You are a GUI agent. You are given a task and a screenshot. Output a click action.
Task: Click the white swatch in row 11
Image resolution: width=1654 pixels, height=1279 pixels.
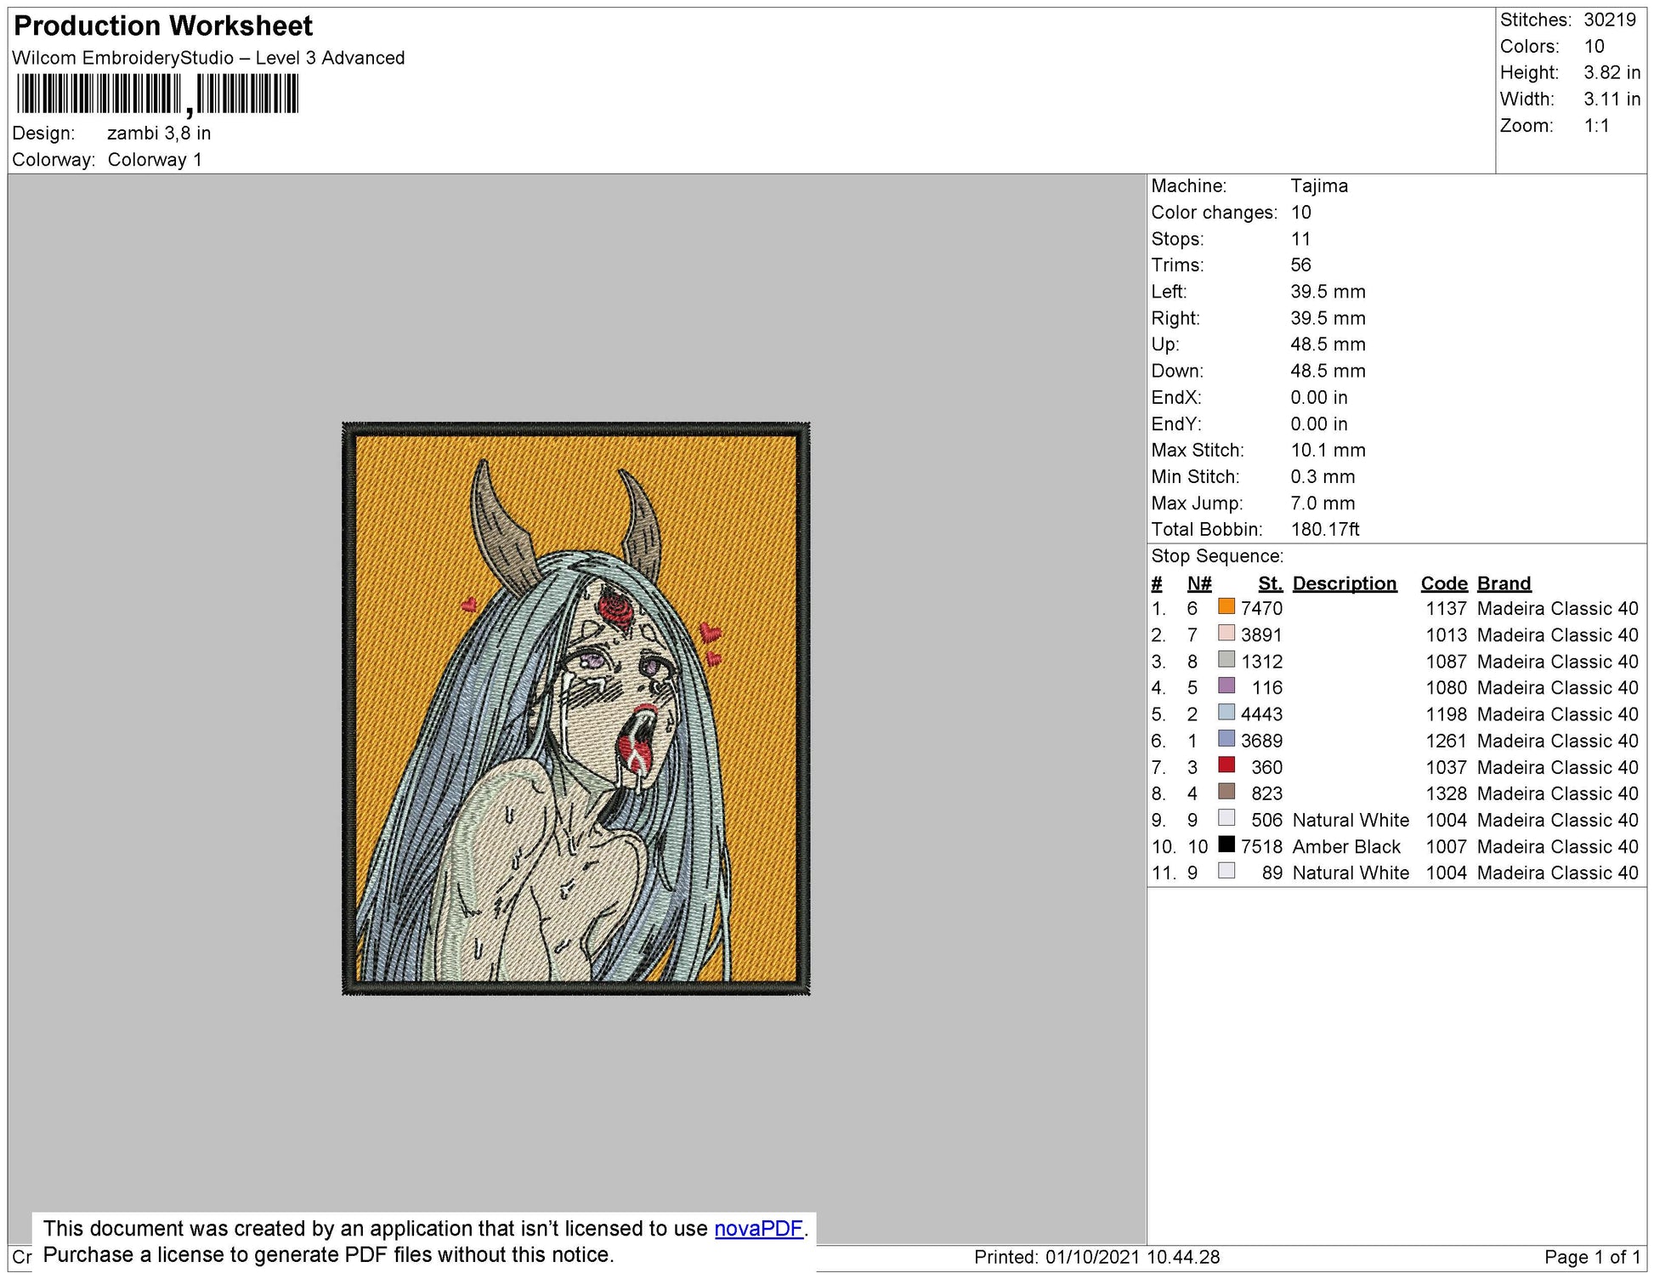[1226, 870]
